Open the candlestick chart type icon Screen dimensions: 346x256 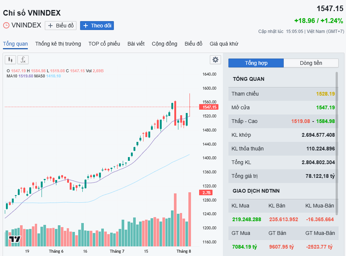tap(10, 60)
